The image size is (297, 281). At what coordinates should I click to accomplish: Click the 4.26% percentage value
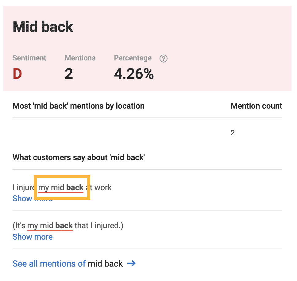point(134,74)
